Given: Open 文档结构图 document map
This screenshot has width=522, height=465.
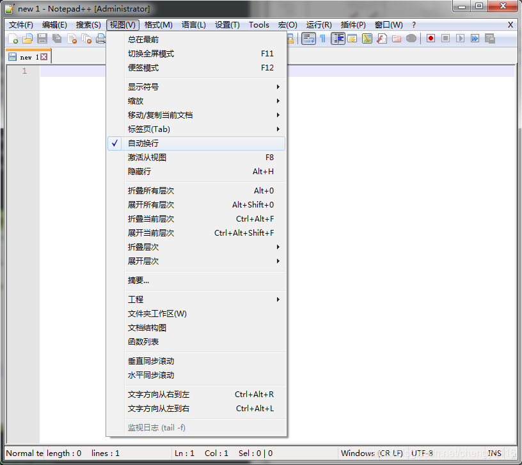Looking at the screenshot, I should click(196, 328).
